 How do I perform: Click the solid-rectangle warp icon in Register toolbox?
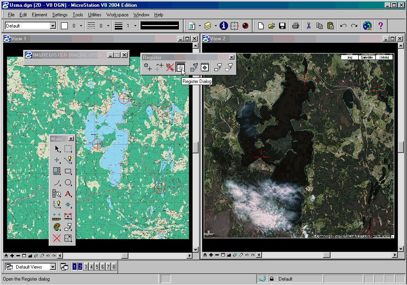[218, 67]
